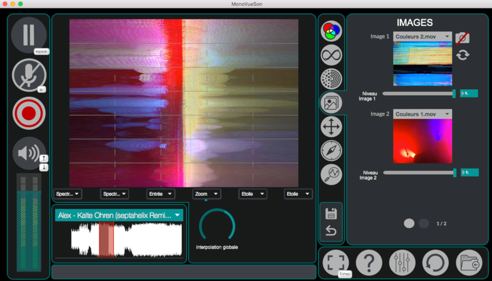Click the speaker volume icon
The image size is (492, 281).
(28, 153)
